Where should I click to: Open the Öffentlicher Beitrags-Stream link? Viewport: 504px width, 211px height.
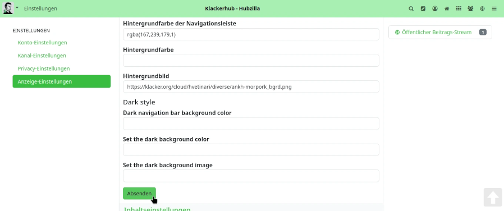437,32
